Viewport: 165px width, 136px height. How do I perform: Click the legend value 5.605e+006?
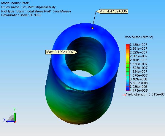(139, 83)
